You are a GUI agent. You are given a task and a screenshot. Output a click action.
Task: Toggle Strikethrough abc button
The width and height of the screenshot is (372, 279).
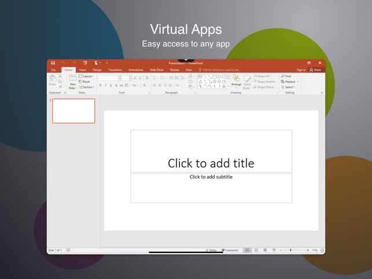click(121, 85)
